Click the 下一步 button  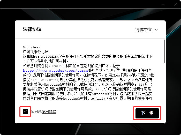tap(147, 113)
